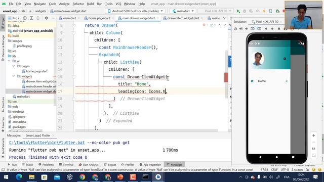Tap the Android recents square on phone
Image resolution: width=324 pixels, height=182 pixels.
click(293, 157)
